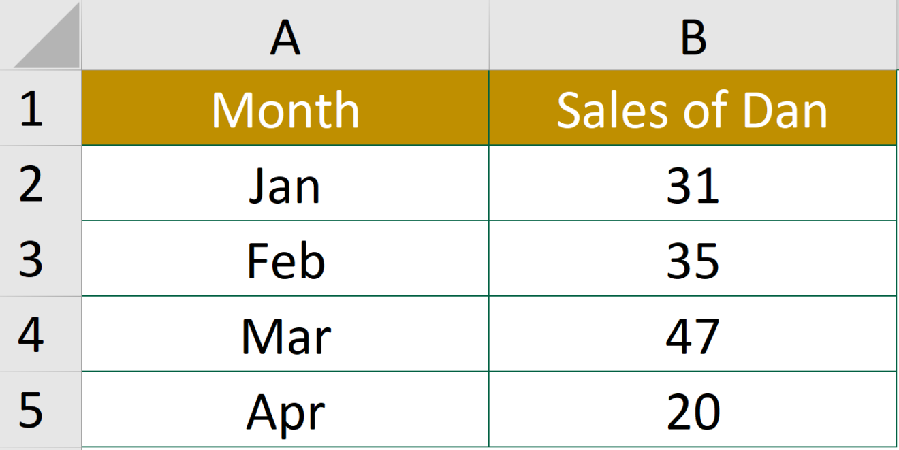899x450 pixels.
Task: Select the cell containing Jan
Action: point(286,184)
